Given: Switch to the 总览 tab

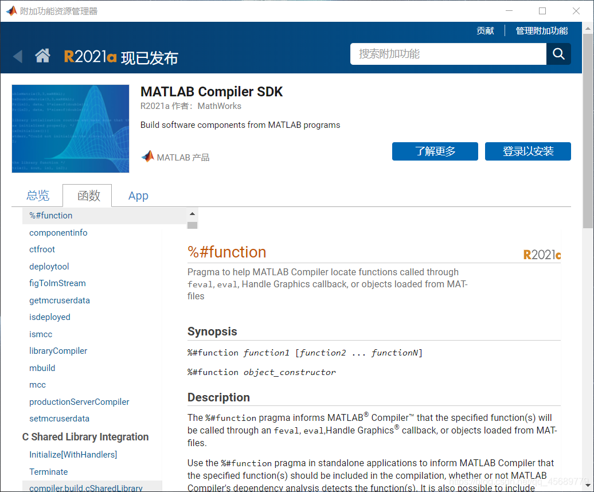Looking at the screenshot, I should 37,196.
